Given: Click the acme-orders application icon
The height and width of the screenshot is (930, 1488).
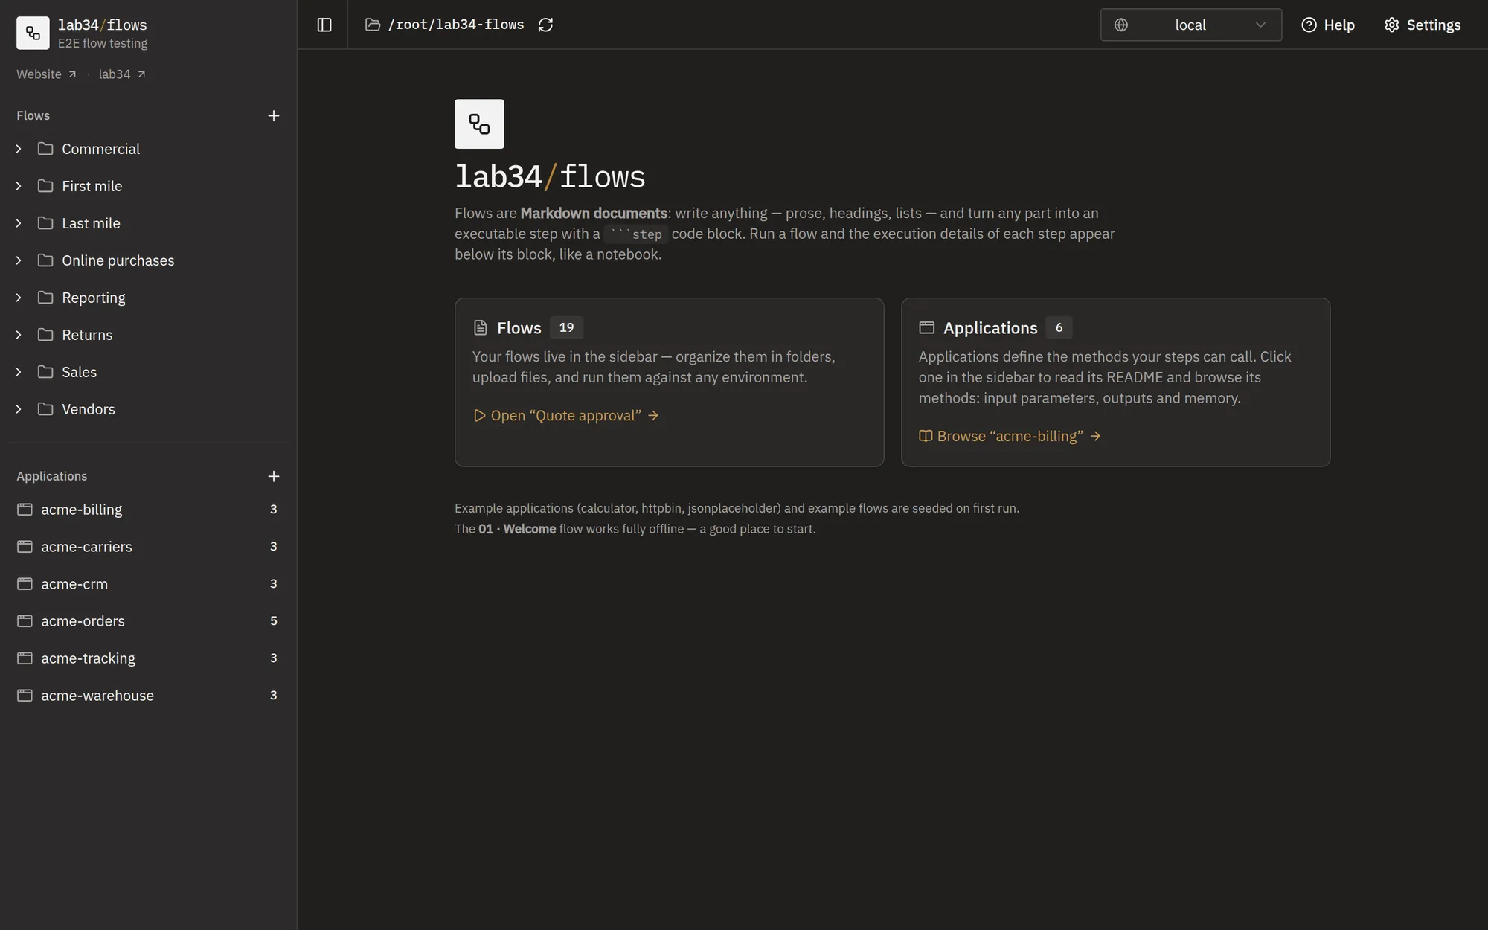Looking at the screenshot, I should (x=25, y=621).
